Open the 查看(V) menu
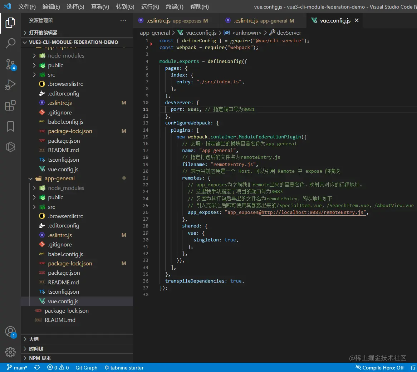The width and height of the screenshot is (417, 372). click(100, 7)
